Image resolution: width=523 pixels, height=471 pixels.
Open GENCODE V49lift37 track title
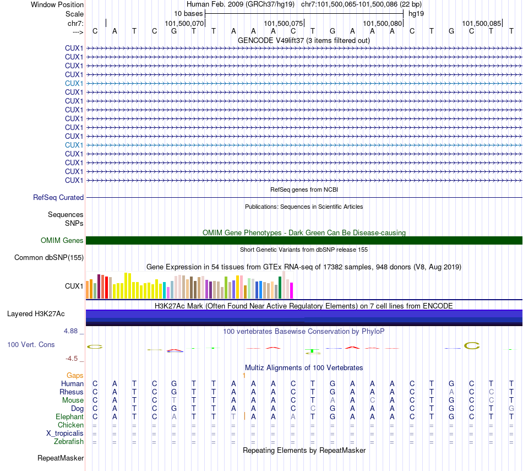click(304, 40)
